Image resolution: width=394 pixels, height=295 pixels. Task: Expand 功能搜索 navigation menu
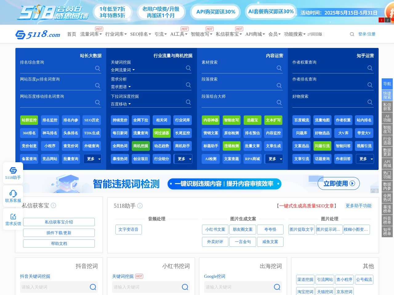tap(295, 34)
